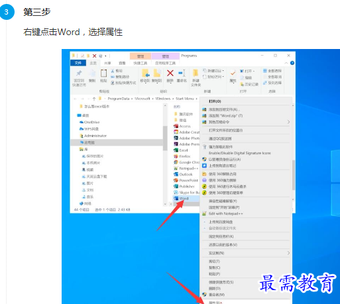
Task: Click Start Menu in the address bar
Action: (x=185, y=99)
